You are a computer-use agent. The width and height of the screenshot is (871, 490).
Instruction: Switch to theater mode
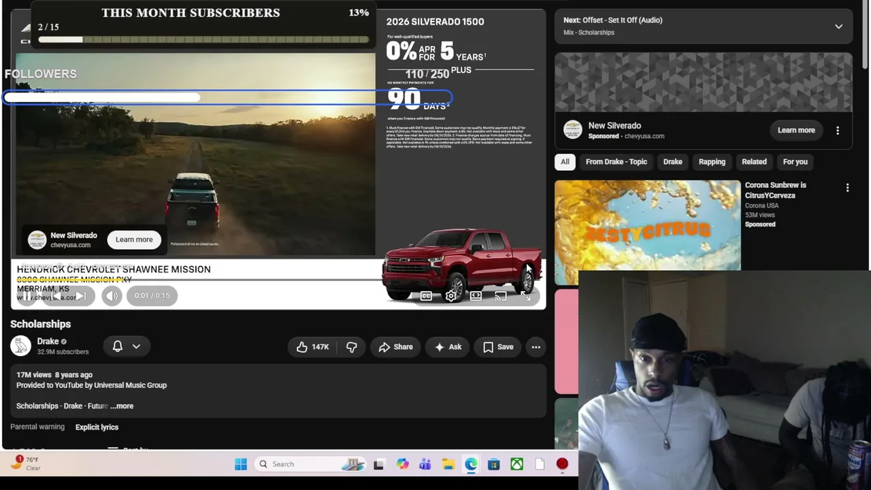click(x=476, y=296)
